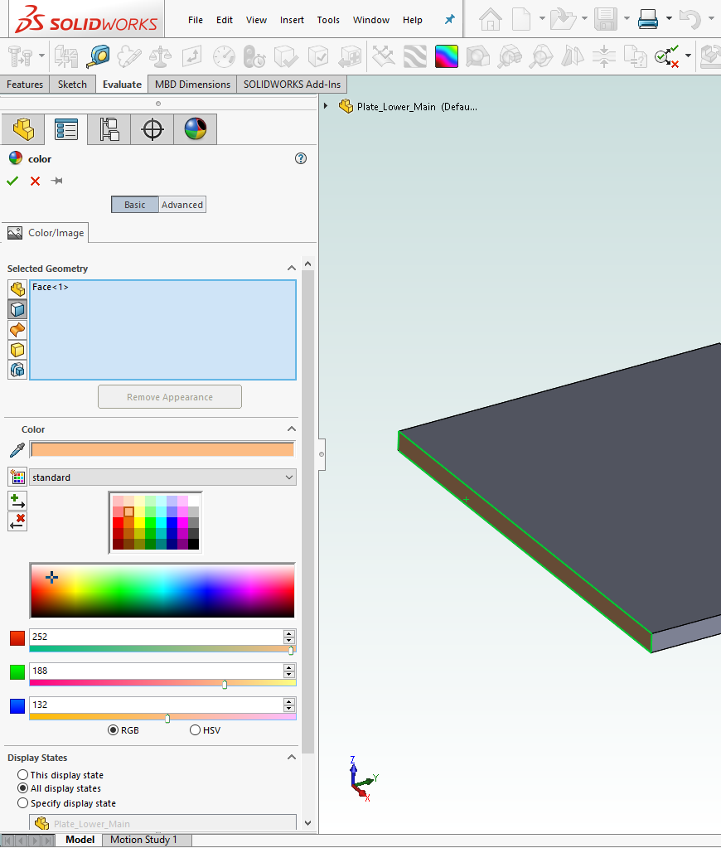Screen dimensions: 721x848
Task: Select the faces filter icon
Action: 17,309
